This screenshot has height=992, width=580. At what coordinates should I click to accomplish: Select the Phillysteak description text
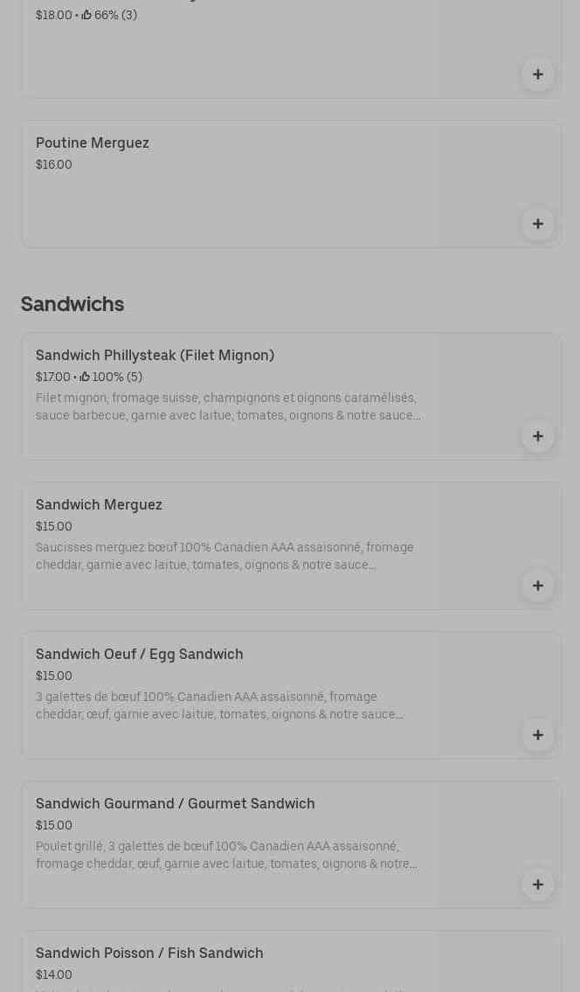pos(228,406)
